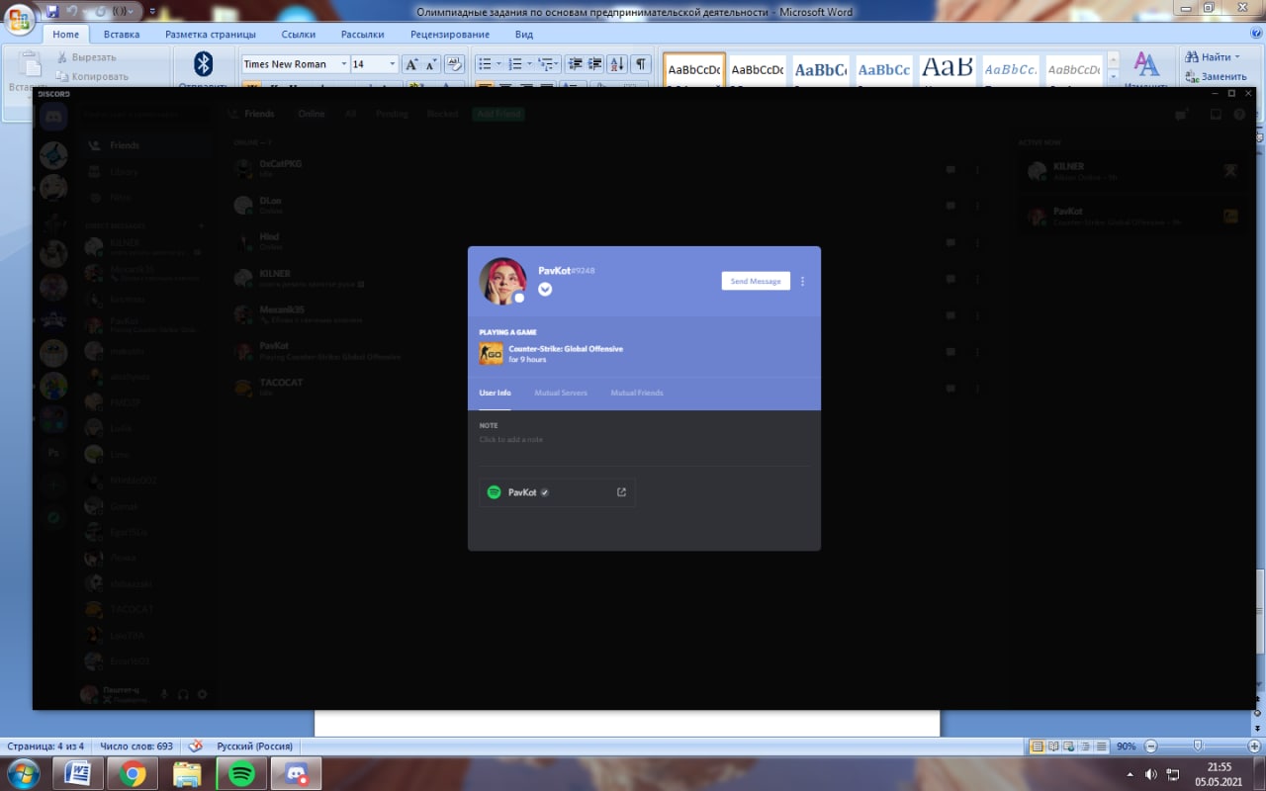Open the Рецензирование ribbon tab

click(450, 35)
